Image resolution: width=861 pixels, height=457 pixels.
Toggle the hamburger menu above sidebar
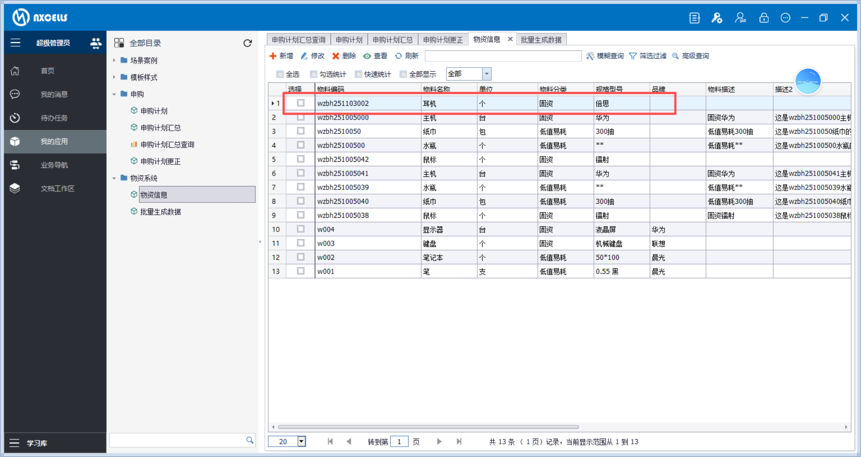pyautogui.click(x=15, y=43)
